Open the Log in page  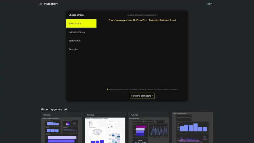coord(209,4)
